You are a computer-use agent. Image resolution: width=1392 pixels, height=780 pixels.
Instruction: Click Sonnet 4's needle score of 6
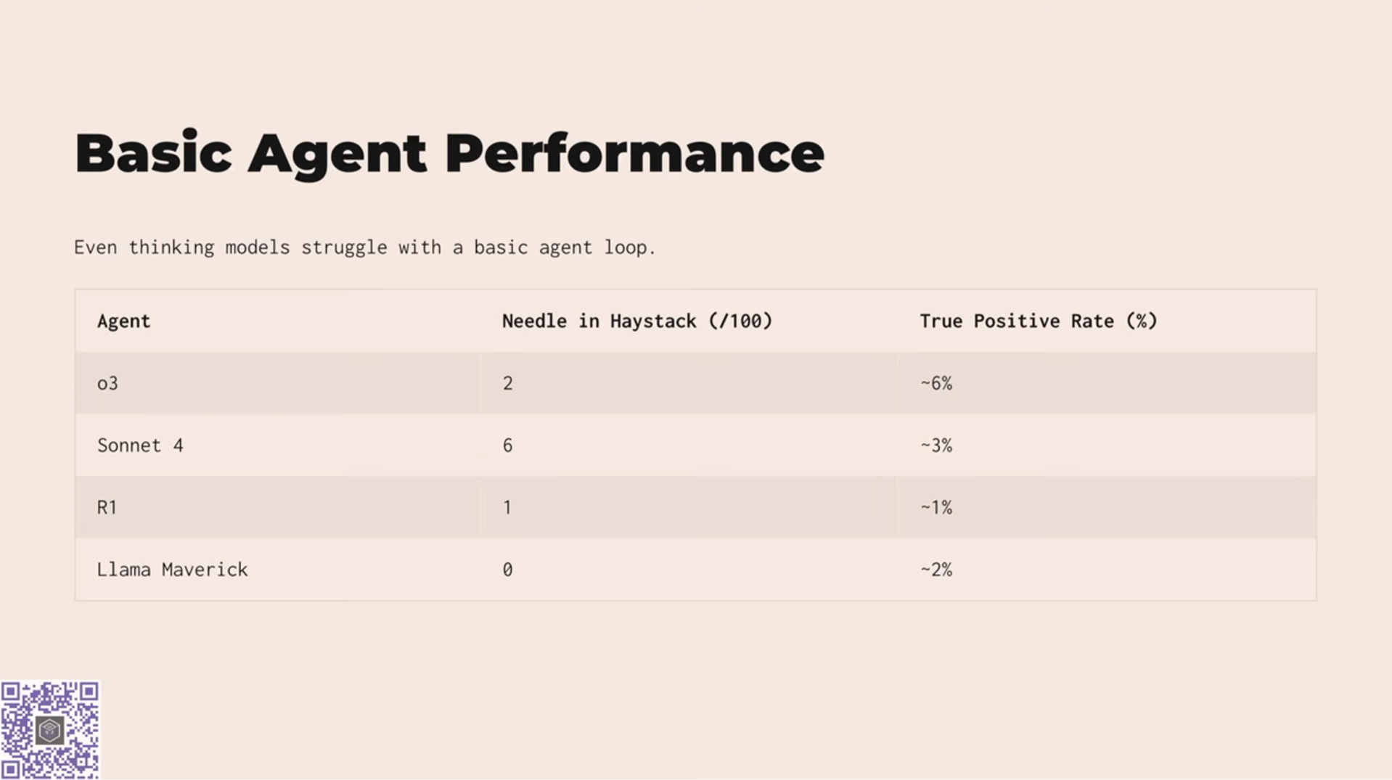pyautogui.click(x=507, y=446)
